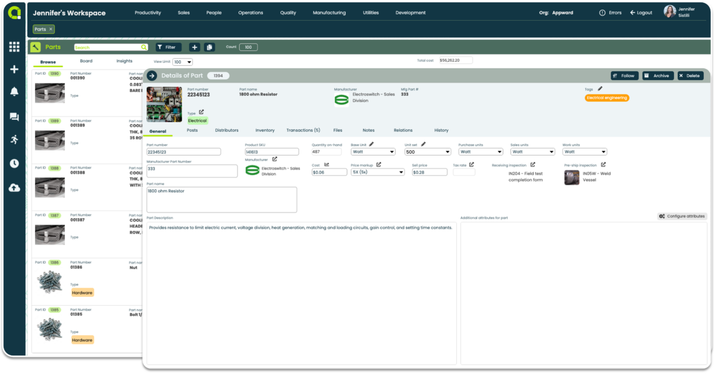Open the chat messages icon in sidebar
The height and width of the screenshot is (374, 714).
[x=13, y=117]
